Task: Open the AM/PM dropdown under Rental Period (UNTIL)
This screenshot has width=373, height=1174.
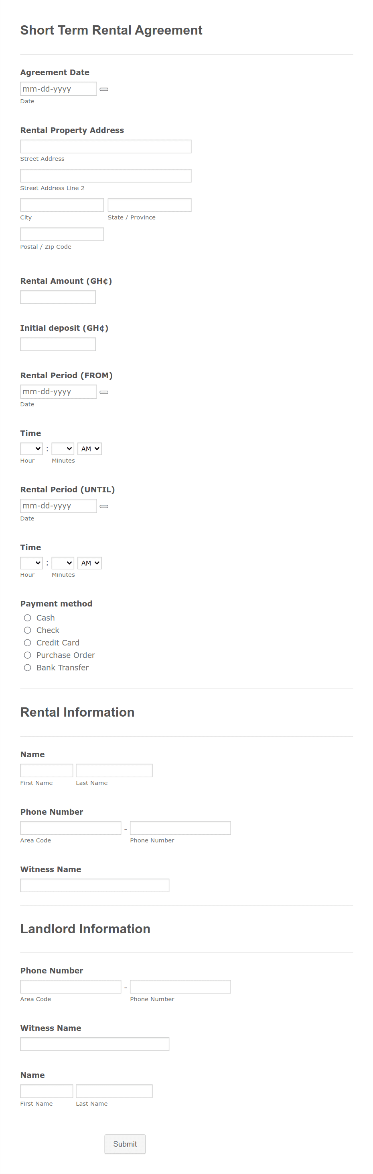Action: pyautogui.click(x=89, y=563)
